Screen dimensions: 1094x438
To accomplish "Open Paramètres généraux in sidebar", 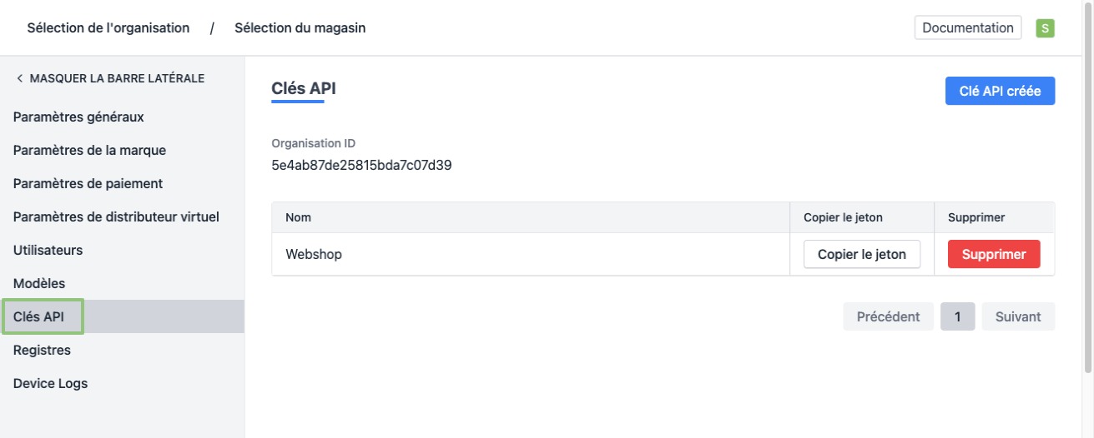I will (78, 117).
